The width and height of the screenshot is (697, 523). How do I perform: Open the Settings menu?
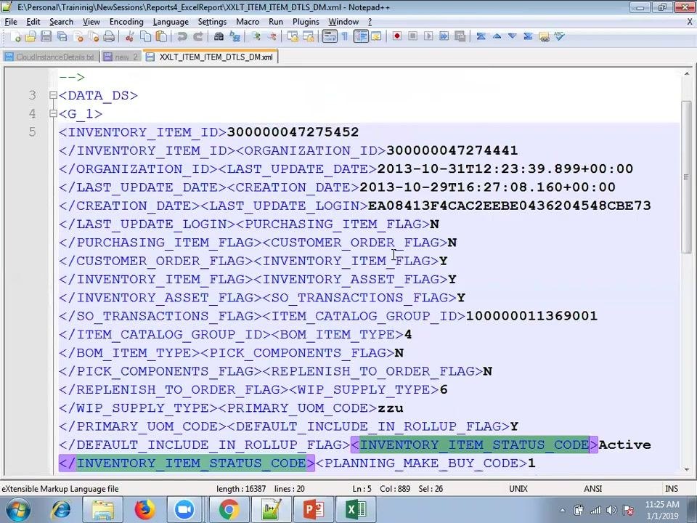pyautogui.click(x=212, y=22)
